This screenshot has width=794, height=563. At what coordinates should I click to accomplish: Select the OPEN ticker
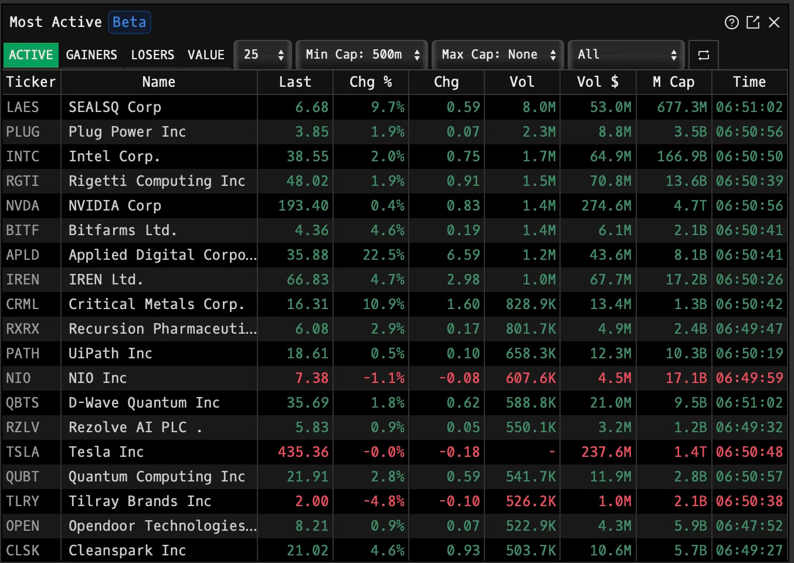(23, 526)
